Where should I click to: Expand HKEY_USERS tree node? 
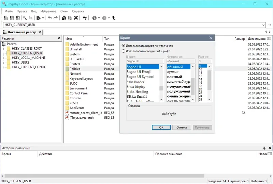3,63
